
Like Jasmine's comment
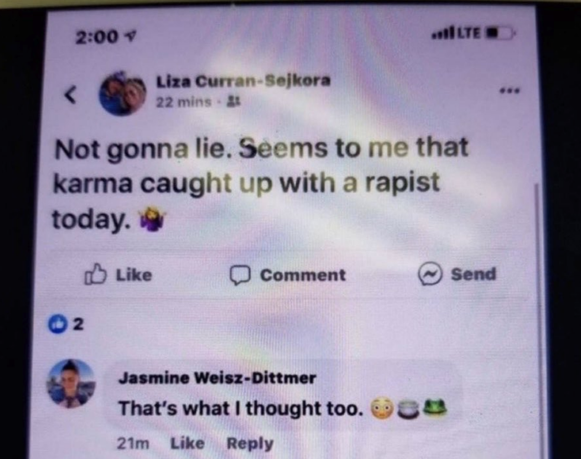click(187, 443)
